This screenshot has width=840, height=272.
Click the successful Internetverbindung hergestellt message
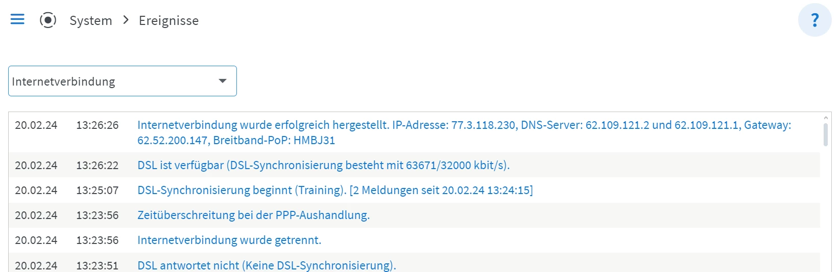(464, 132)
